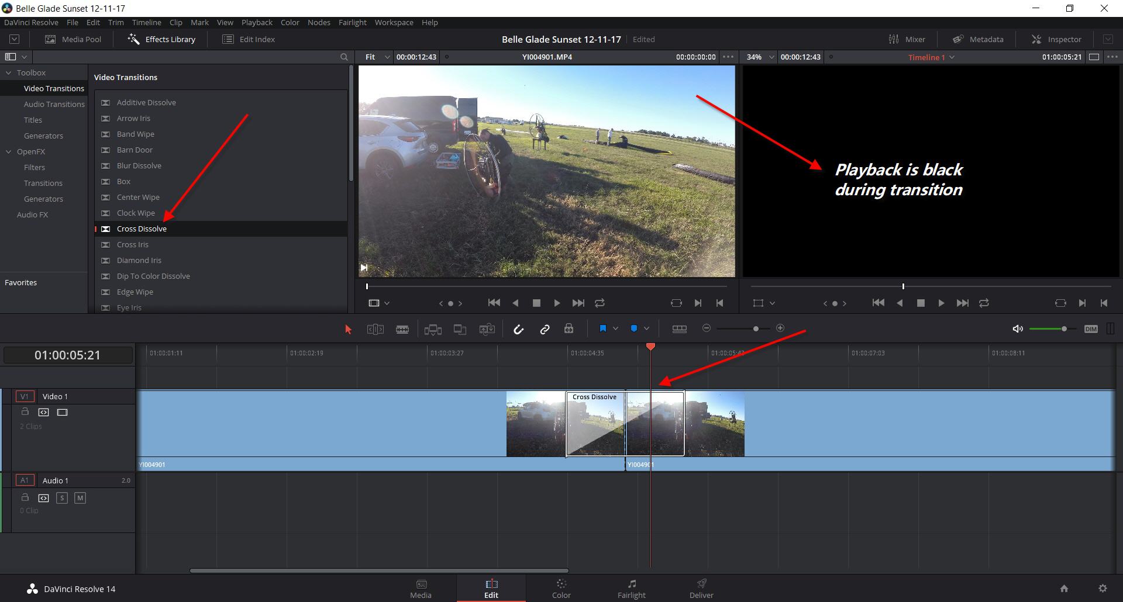Click the timeline zoom out minus button
This screenshot has height=602, width=1123.
[707, 328]
